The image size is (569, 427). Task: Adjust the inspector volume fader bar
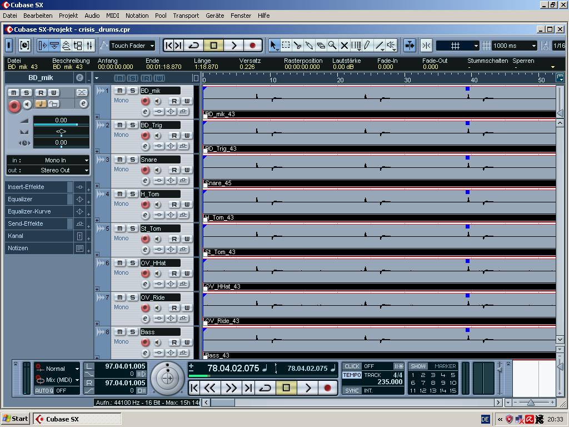[61, 125]
